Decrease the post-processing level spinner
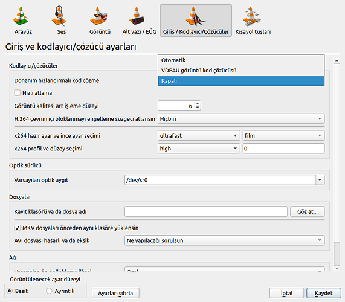345x302 pixels. 198,108
